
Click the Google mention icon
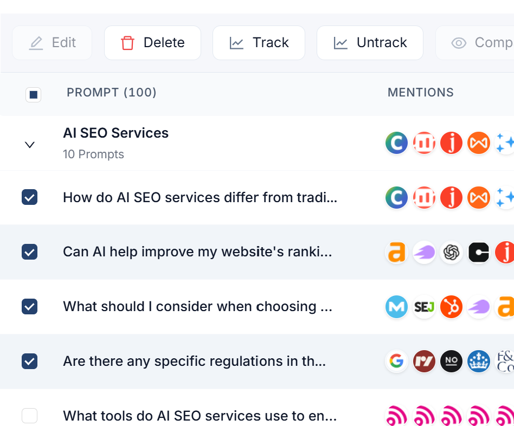(396, 361)
